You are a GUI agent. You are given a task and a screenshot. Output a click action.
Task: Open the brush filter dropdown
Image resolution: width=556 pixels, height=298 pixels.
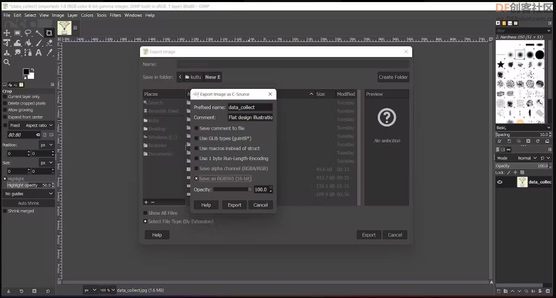[x=523, y=31]
